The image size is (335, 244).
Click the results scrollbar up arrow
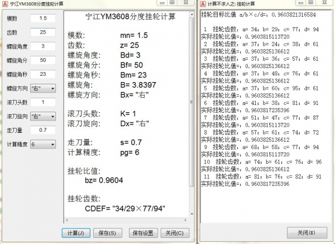[192, 15]
